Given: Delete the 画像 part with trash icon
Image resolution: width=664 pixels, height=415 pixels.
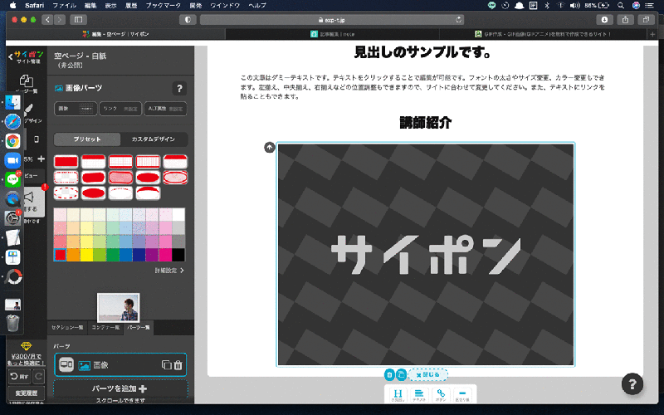Looking at the screenshot, I should pyautogui.click(x=178, y=365).
